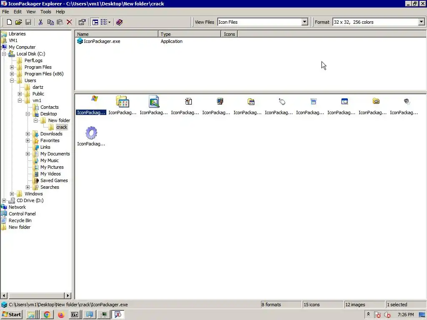Show hidden tray icons arrow

point(368,314)
